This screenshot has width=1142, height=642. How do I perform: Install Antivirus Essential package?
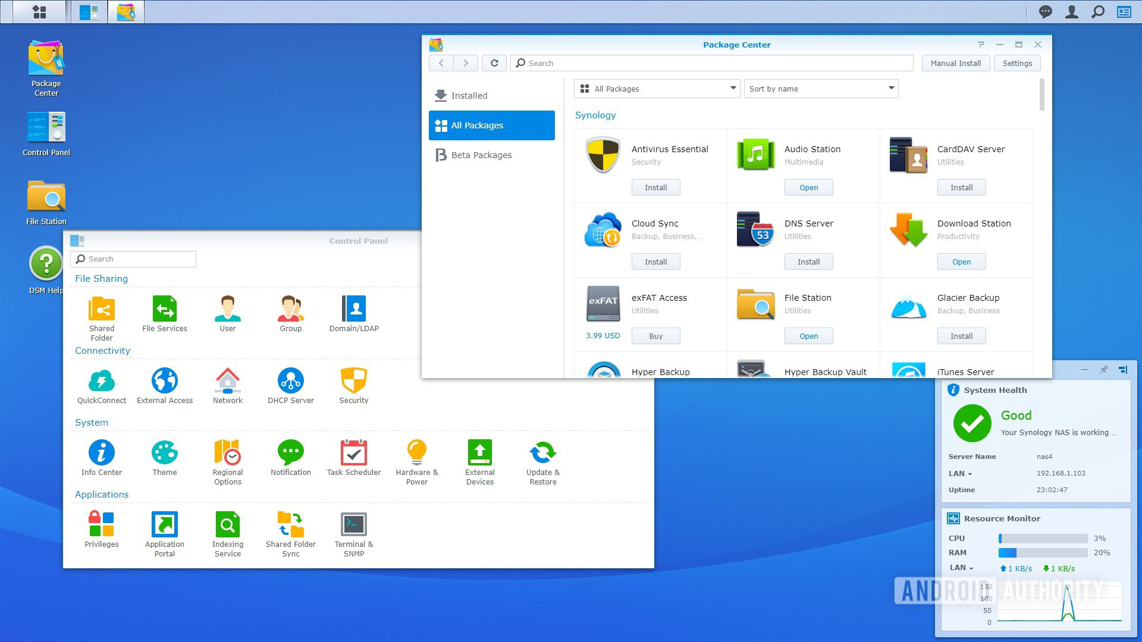coord(655,187)
